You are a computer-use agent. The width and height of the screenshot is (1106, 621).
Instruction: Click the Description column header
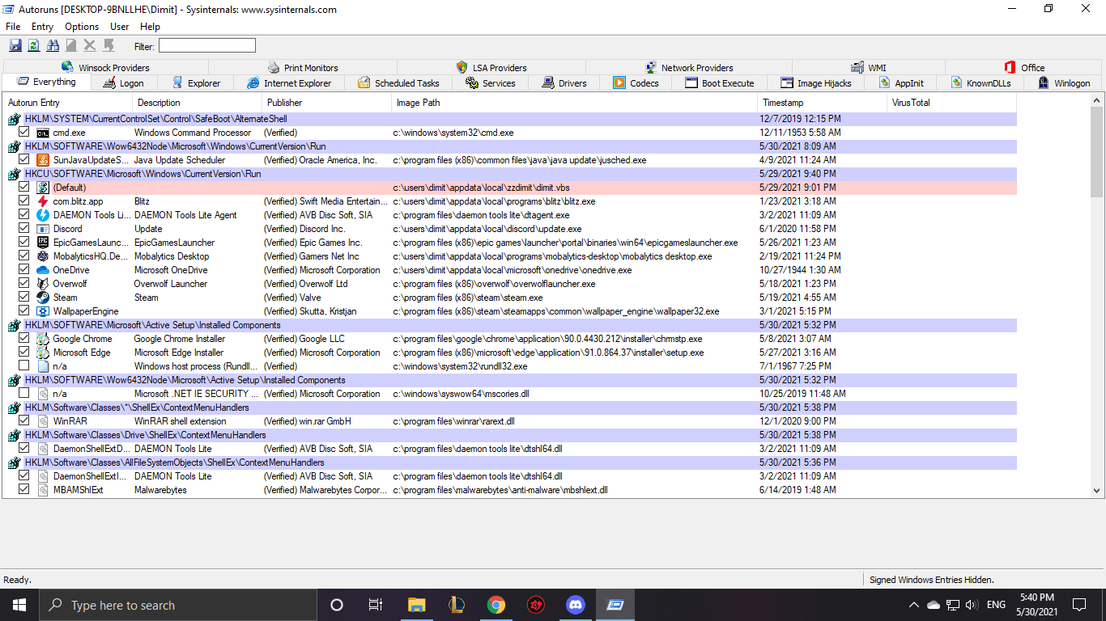click(x=198, y=103)
